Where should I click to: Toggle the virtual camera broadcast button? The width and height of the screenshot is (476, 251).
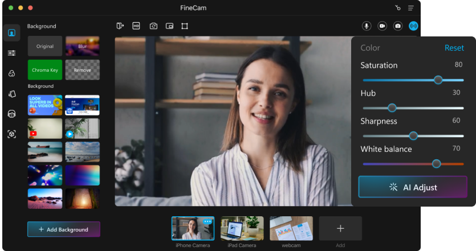[413, 26]
